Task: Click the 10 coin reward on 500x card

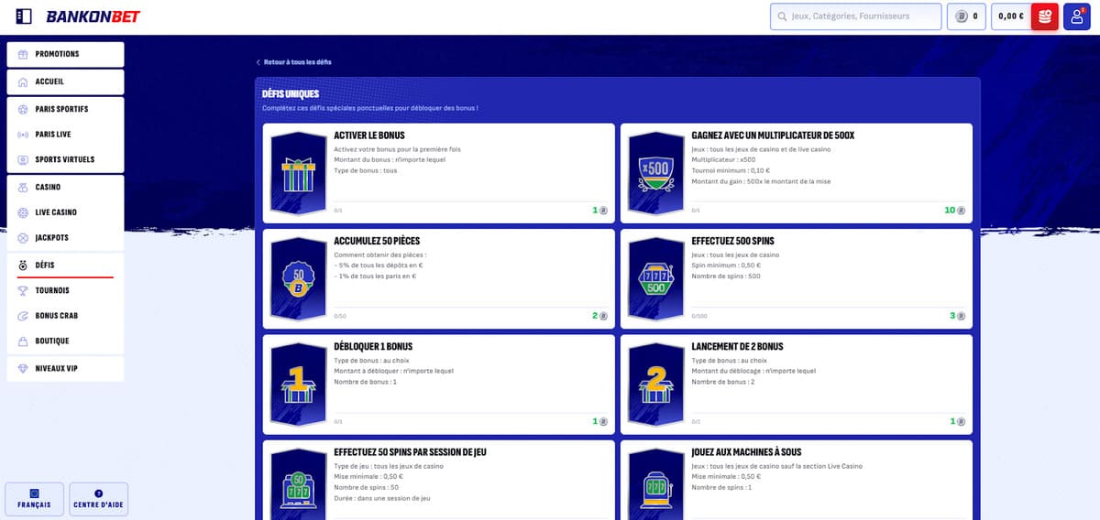Action: [x=954, y=211]
